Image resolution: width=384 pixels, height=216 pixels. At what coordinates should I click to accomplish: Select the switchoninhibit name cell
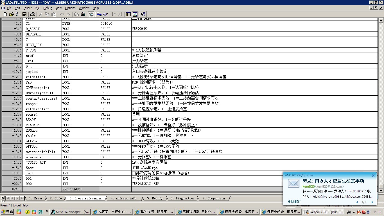[43, 152]
